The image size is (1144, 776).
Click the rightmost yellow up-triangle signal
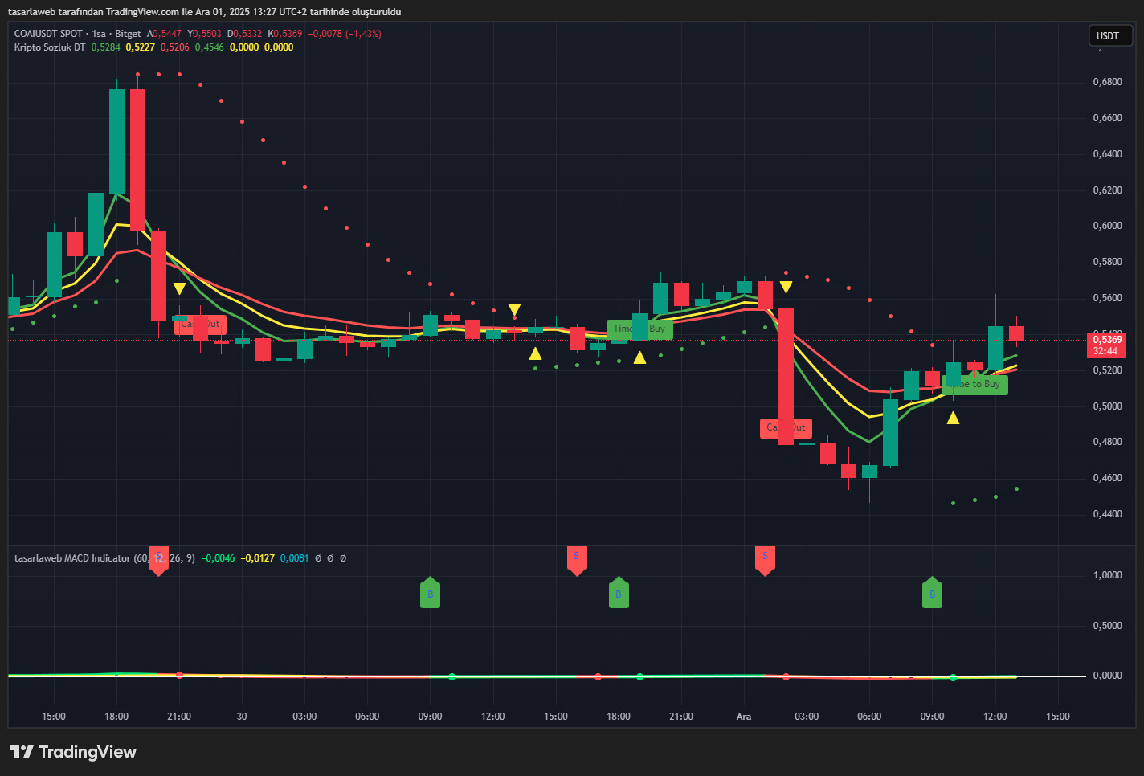click(x=953, y=418)
